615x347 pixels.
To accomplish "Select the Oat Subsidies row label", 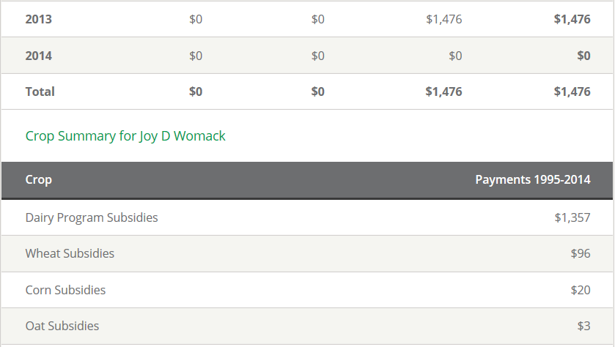I will coord(62,326).
